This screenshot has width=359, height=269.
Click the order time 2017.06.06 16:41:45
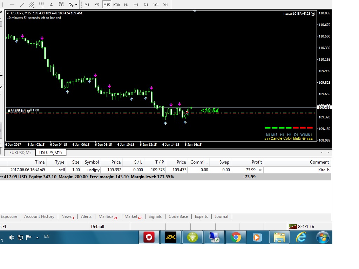coord(28,170)
